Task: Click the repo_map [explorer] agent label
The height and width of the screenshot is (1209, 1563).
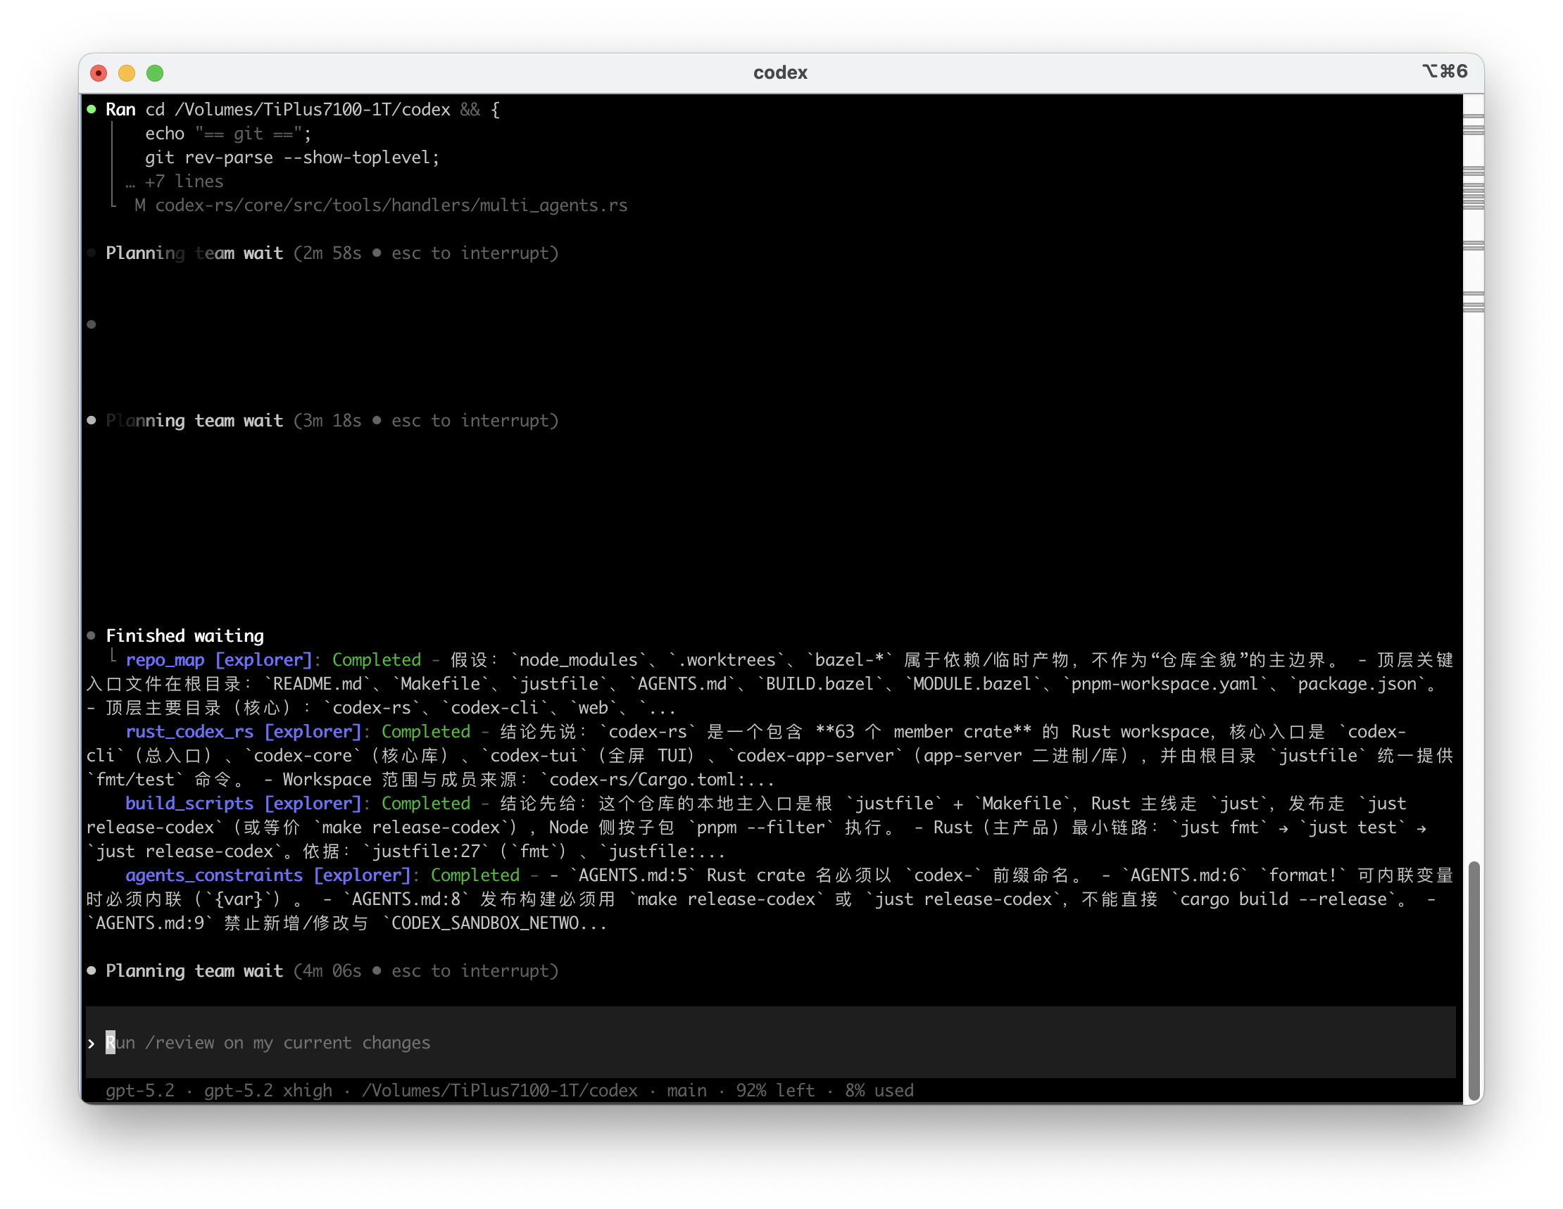Action: tap(219, 659)
